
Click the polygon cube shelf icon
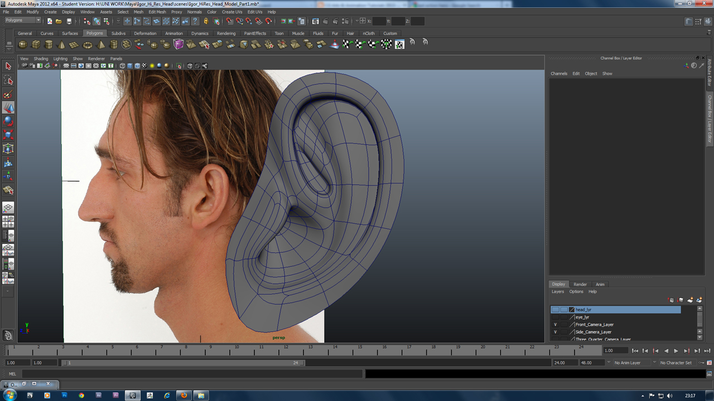[36, 45]
